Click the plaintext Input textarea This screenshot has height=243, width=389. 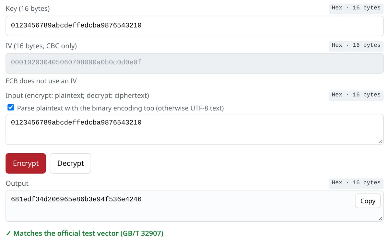pos(194,129)
